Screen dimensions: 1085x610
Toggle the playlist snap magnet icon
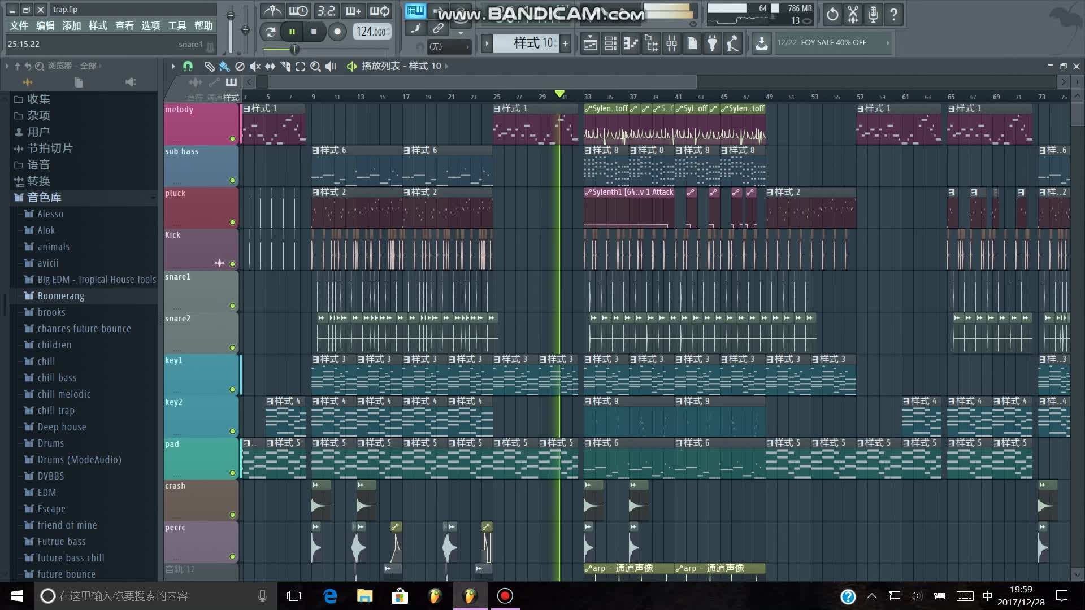click(x=188, y=66)
